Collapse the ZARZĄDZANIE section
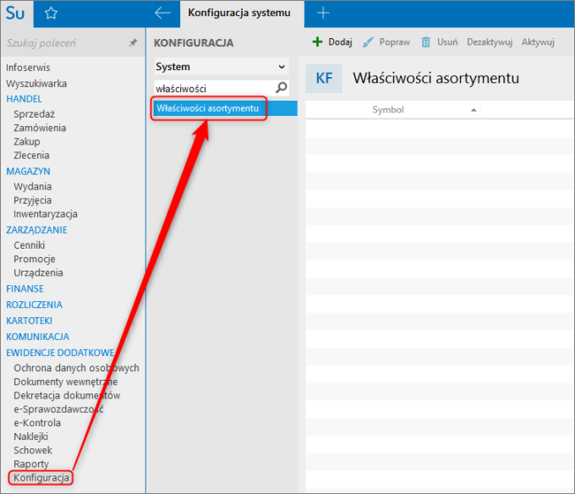 coord(36,230)
